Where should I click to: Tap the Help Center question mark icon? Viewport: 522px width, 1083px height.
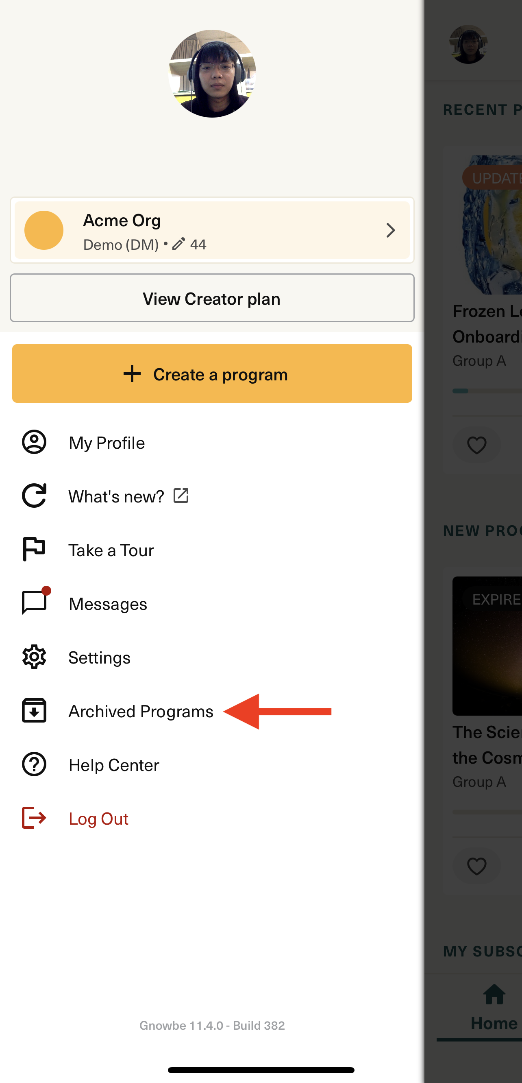[34, 764]
